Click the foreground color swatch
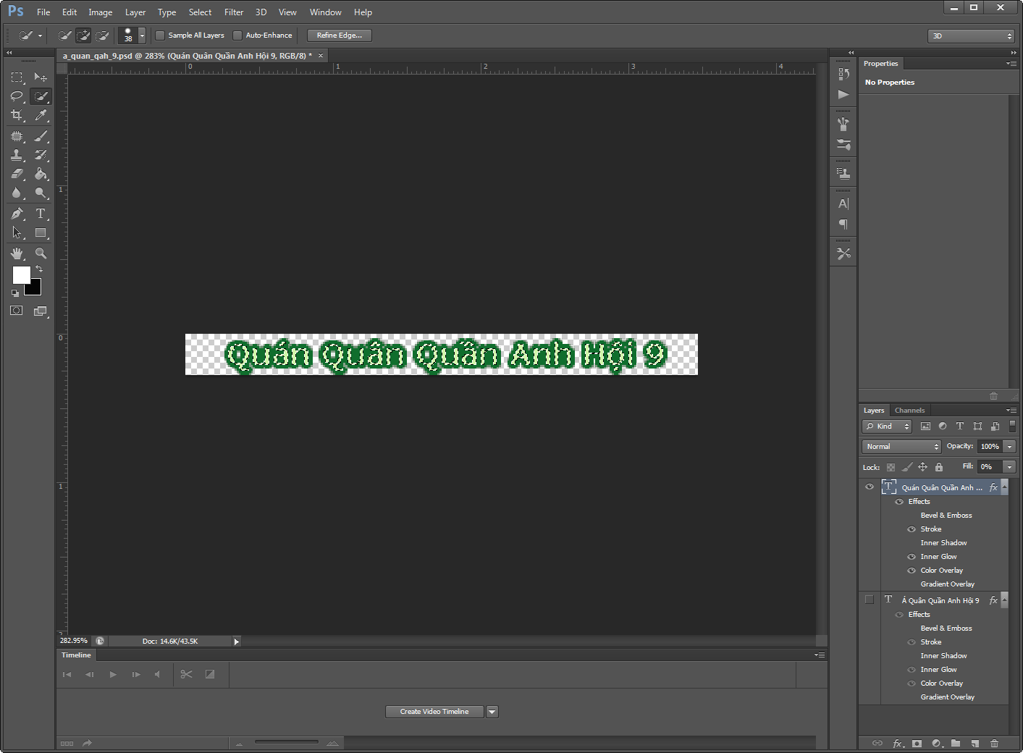Viewport: 1023px width, 753px height. (x=21, y=275)
